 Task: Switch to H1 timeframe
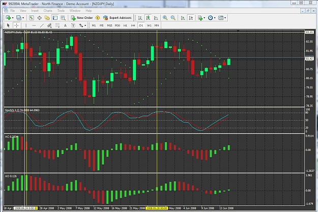coord(125,25)
